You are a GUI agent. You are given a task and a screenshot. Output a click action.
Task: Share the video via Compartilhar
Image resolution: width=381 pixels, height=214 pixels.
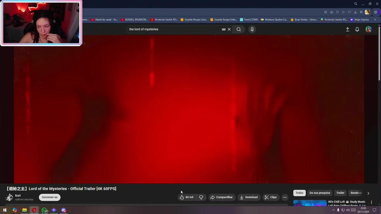pos(221,197)
